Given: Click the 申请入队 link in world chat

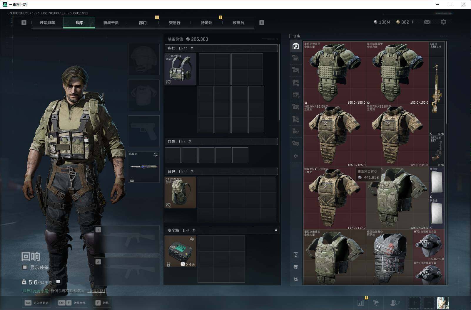Looking at the screenshot, I should [x=96, y=291].
